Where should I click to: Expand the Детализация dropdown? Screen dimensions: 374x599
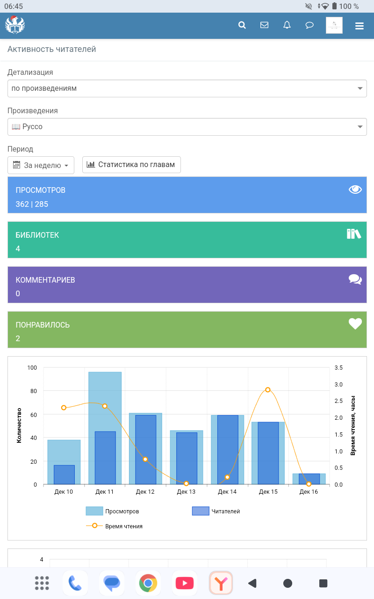(187, 88)
